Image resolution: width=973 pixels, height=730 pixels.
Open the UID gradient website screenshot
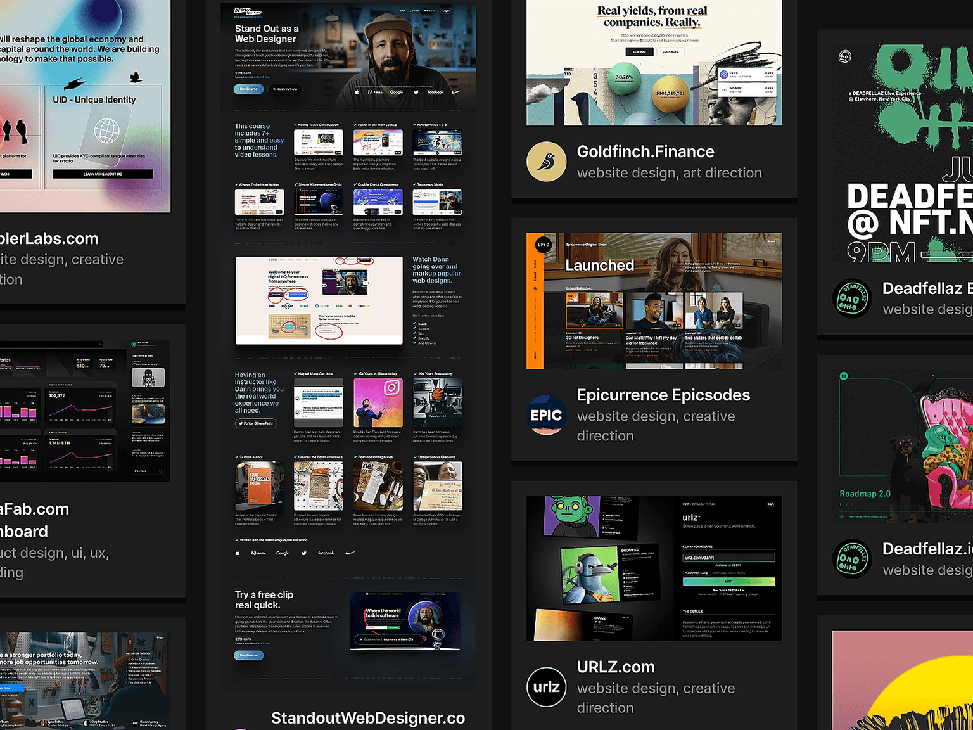(85, 106)
